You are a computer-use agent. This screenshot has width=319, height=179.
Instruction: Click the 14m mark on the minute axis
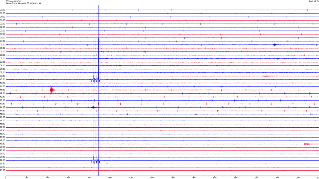pyautogui.click(x=152, y=178)
